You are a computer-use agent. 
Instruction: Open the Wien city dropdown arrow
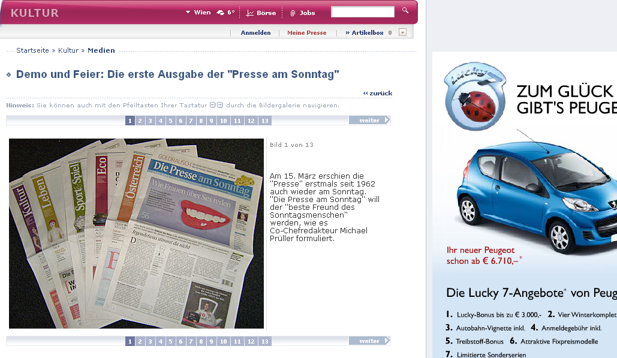pos(188,12)
